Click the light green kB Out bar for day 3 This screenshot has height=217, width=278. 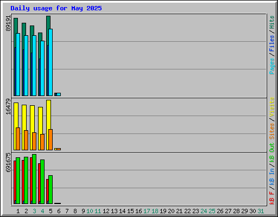(34, 179)
